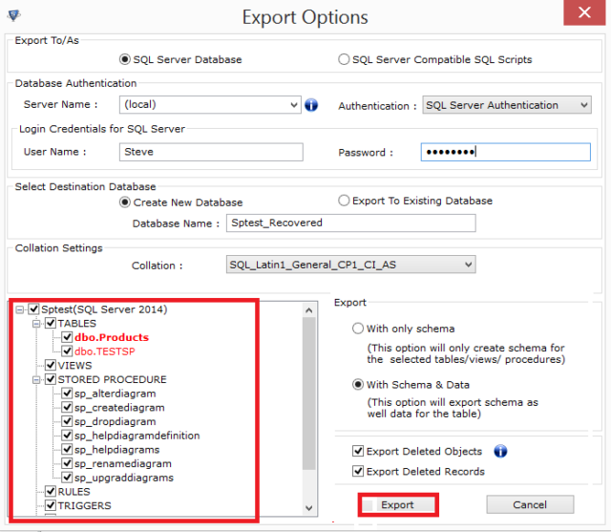The height and width of the screenshot is (532, 611).
Task: Toggle the STORED PROCEDURE checkbox
Action: point(51,379)
